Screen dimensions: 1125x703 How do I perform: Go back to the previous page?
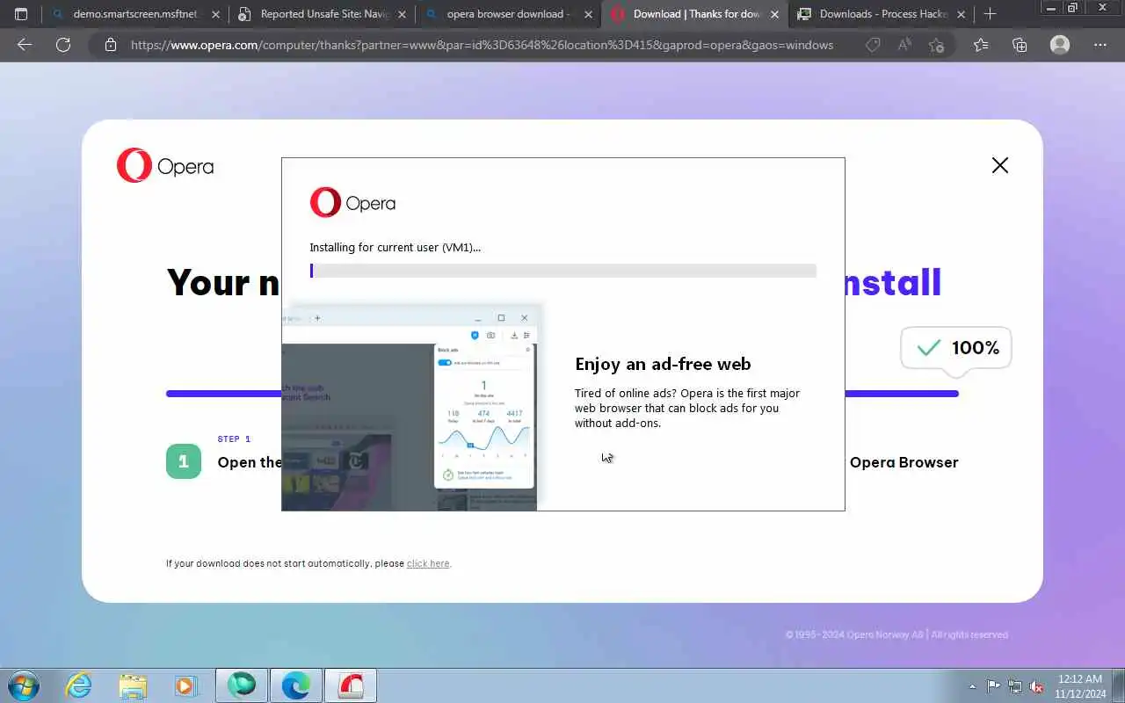pyautogui.click(x=25, y=45)
